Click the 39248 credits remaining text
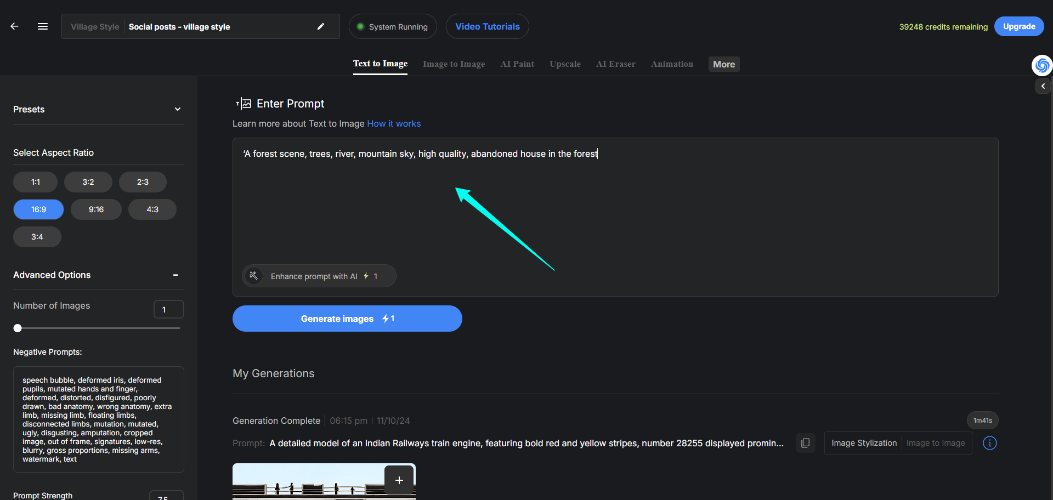 (943, 27)
